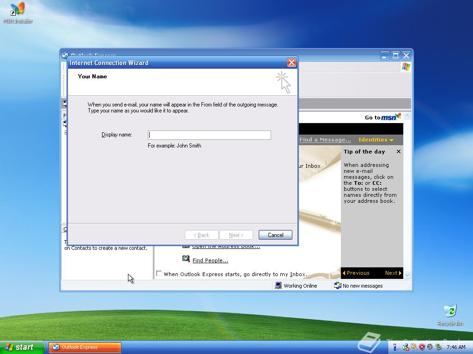Click the No new messages status icon

pos(338,285)
